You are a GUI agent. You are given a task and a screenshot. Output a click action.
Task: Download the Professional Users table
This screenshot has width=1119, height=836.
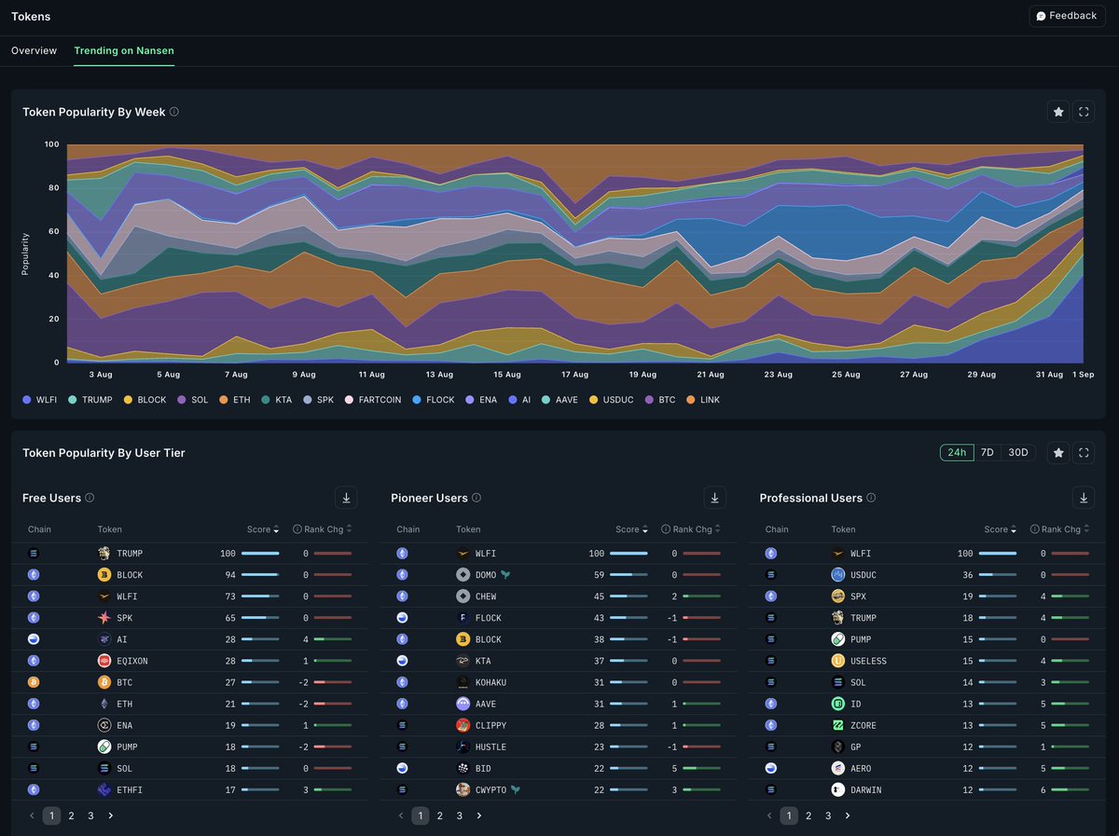tap(1084, 498)
